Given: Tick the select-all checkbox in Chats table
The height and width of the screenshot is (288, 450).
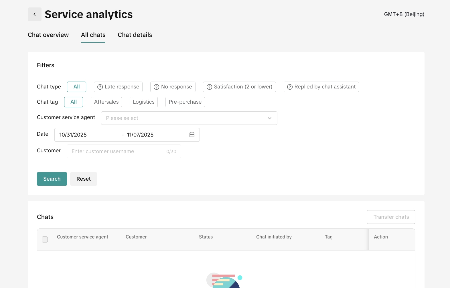Looking at the screenshot, I should coord(45,239).
